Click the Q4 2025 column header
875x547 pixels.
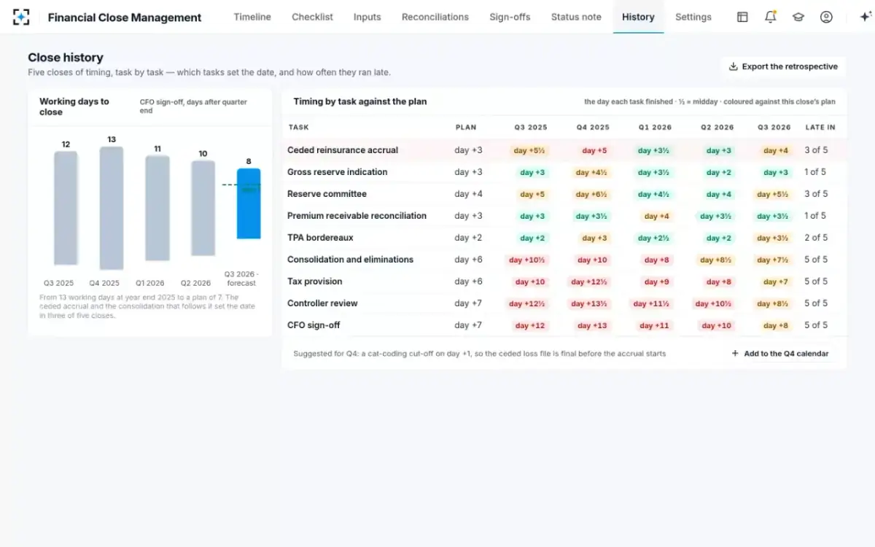point(593,128)
